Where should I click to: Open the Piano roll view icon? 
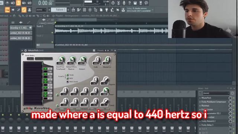(79, 10)
